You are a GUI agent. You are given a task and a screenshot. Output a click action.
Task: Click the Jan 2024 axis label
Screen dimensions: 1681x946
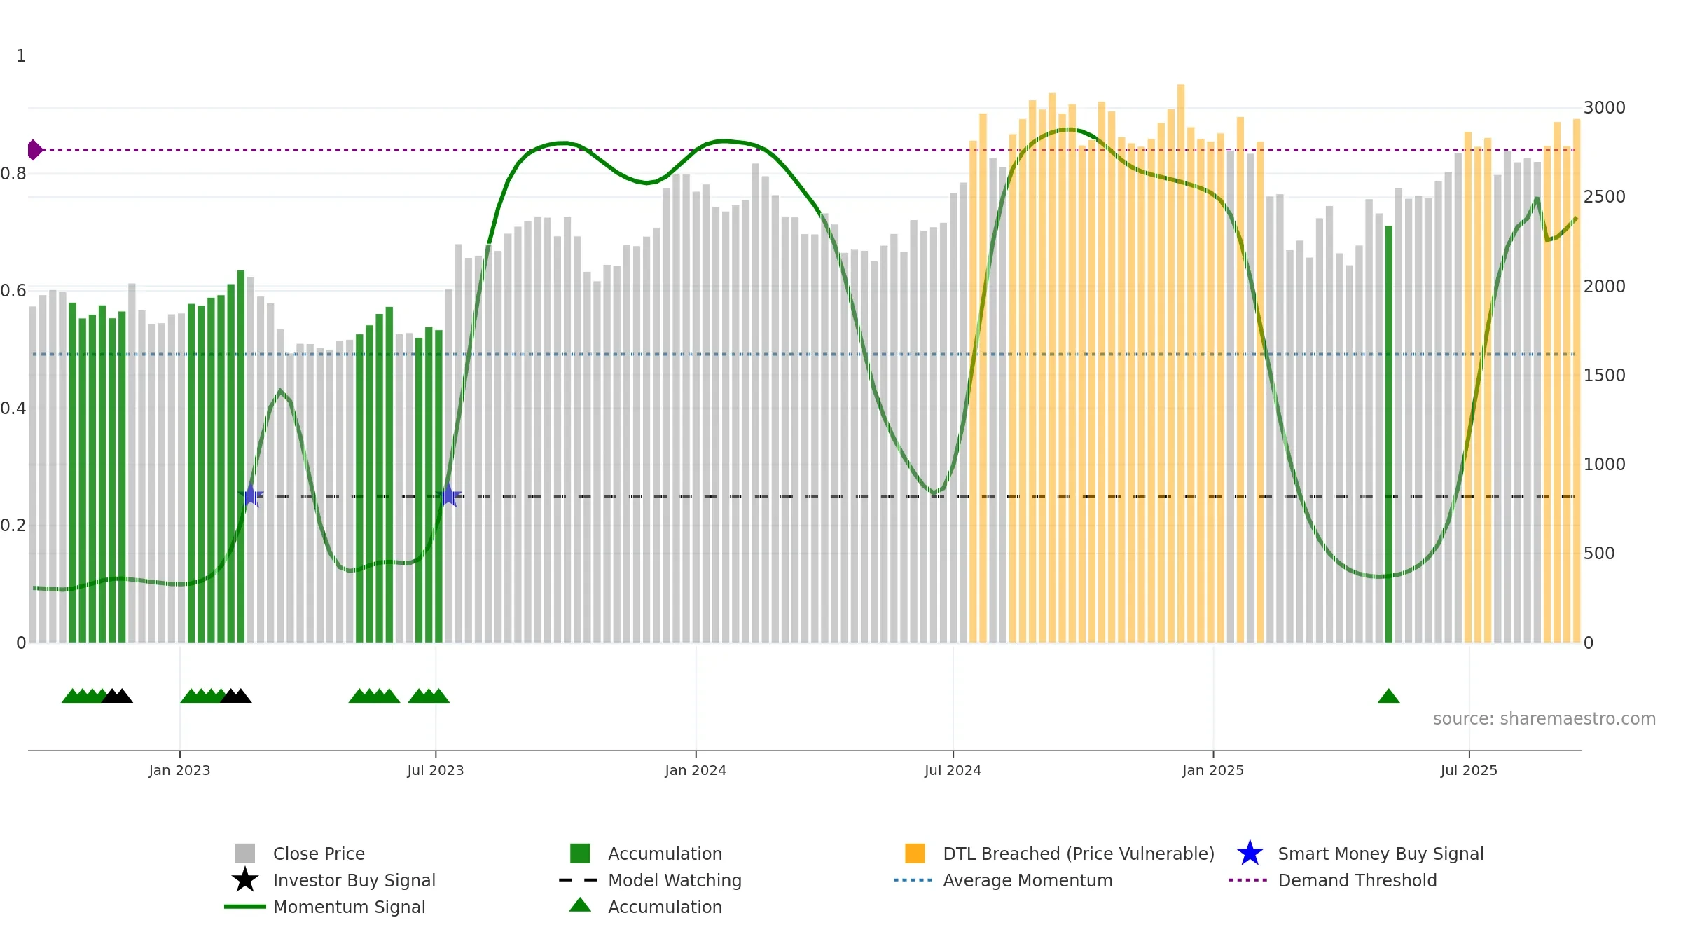(x=696, y=771)
